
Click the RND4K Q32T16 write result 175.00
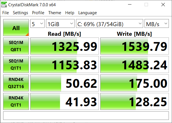[135, 83]
